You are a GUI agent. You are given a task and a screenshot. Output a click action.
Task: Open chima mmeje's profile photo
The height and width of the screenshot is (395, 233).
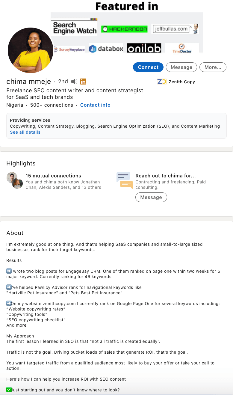click(31, 50)
